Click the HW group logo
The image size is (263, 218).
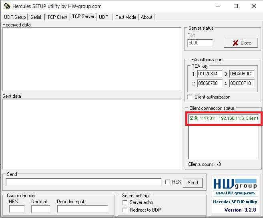coord(235,184)
